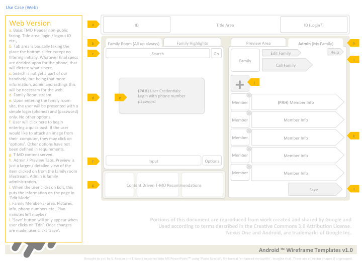Open the bottom Member Info row above Save
The height and width of the screenshot is (271, 362).
[297, 173]
